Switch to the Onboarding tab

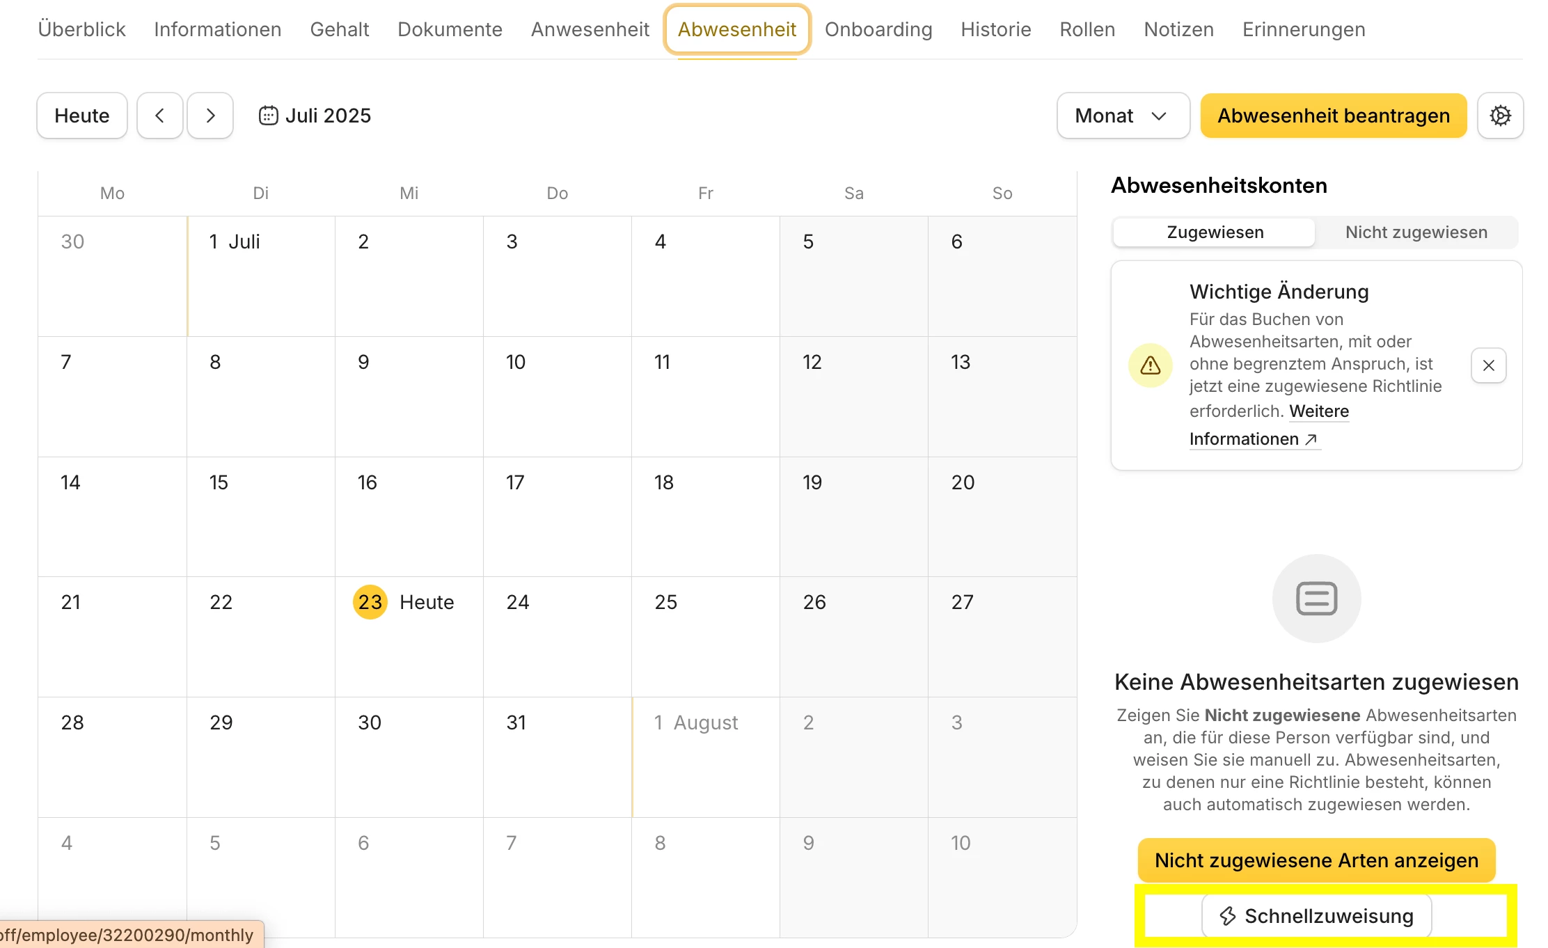(878, 29)
